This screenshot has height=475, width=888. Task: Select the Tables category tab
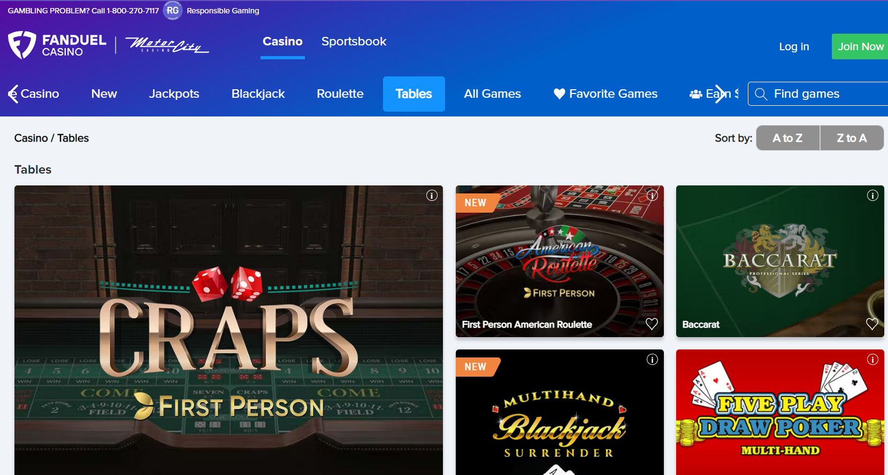click(414, 94)
